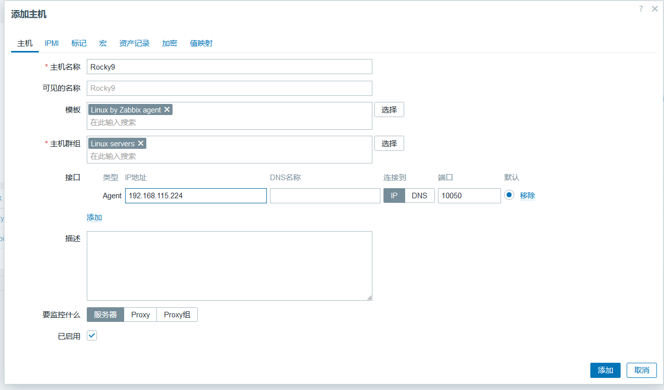The image size is (664, 390).
Task: Click the host group search input field
Action: [230, 156]
